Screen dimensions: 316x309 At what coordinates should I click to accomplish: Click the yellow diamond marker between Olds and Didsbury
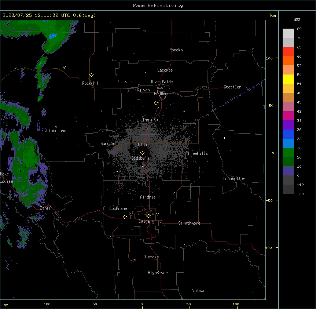[142, 153]
